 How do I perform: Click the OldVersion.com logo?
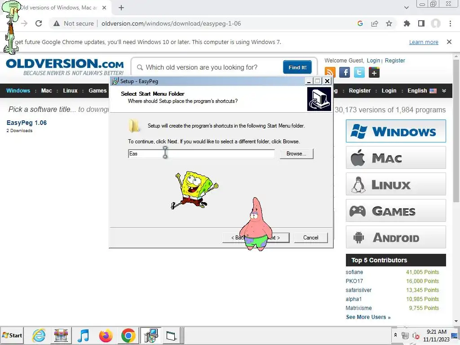(x=65, y=67)
